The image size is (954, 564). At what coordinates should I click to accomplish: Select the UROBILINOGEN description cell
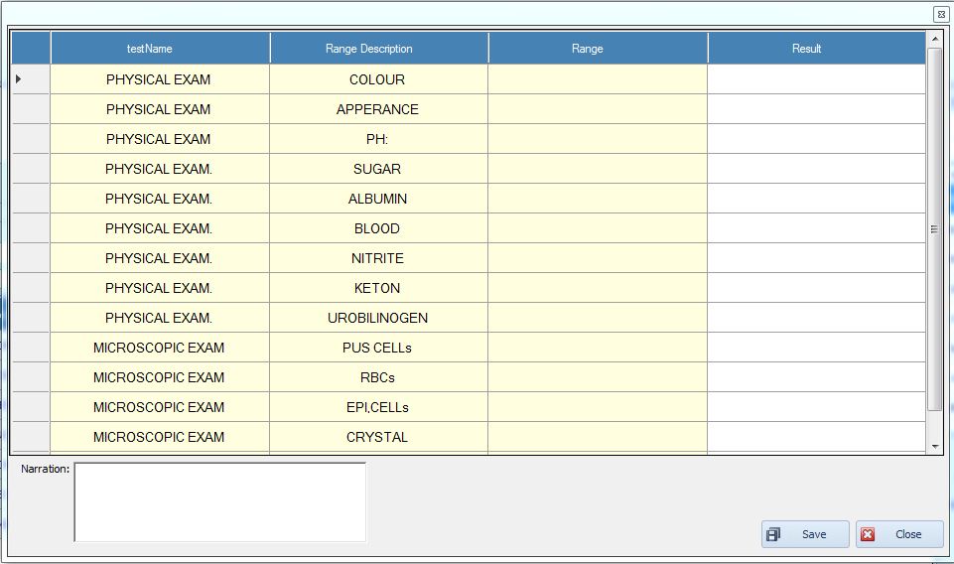(x=379, y=318)
